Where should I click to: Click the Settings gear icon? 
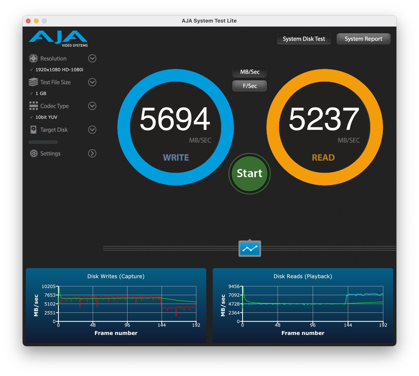[34, 153]
